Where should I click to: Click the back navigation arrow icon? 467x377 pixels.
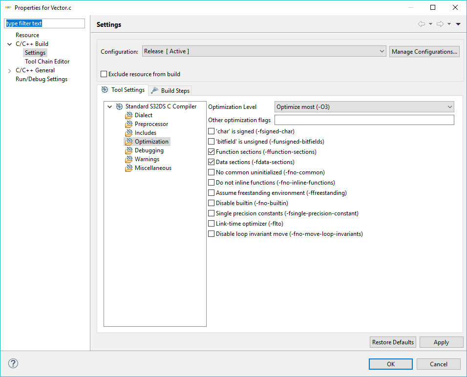point(421,24)
